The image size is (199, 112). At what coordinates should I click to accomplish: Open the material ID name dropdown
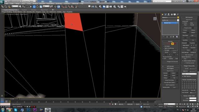tap(189, 74)
